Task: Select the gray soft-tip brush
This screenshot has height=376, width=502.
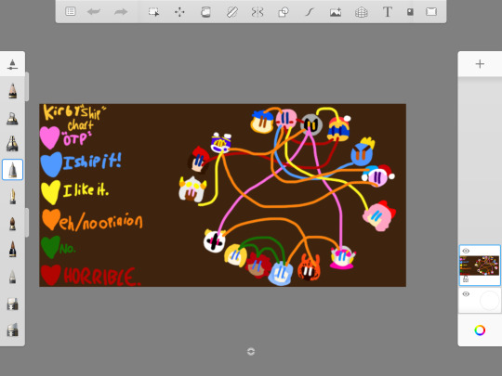Action: click(x=12, y=277)
